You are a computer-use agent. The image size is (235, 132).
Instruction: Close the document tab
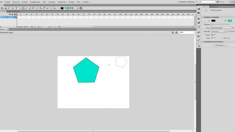pos(7,29)
